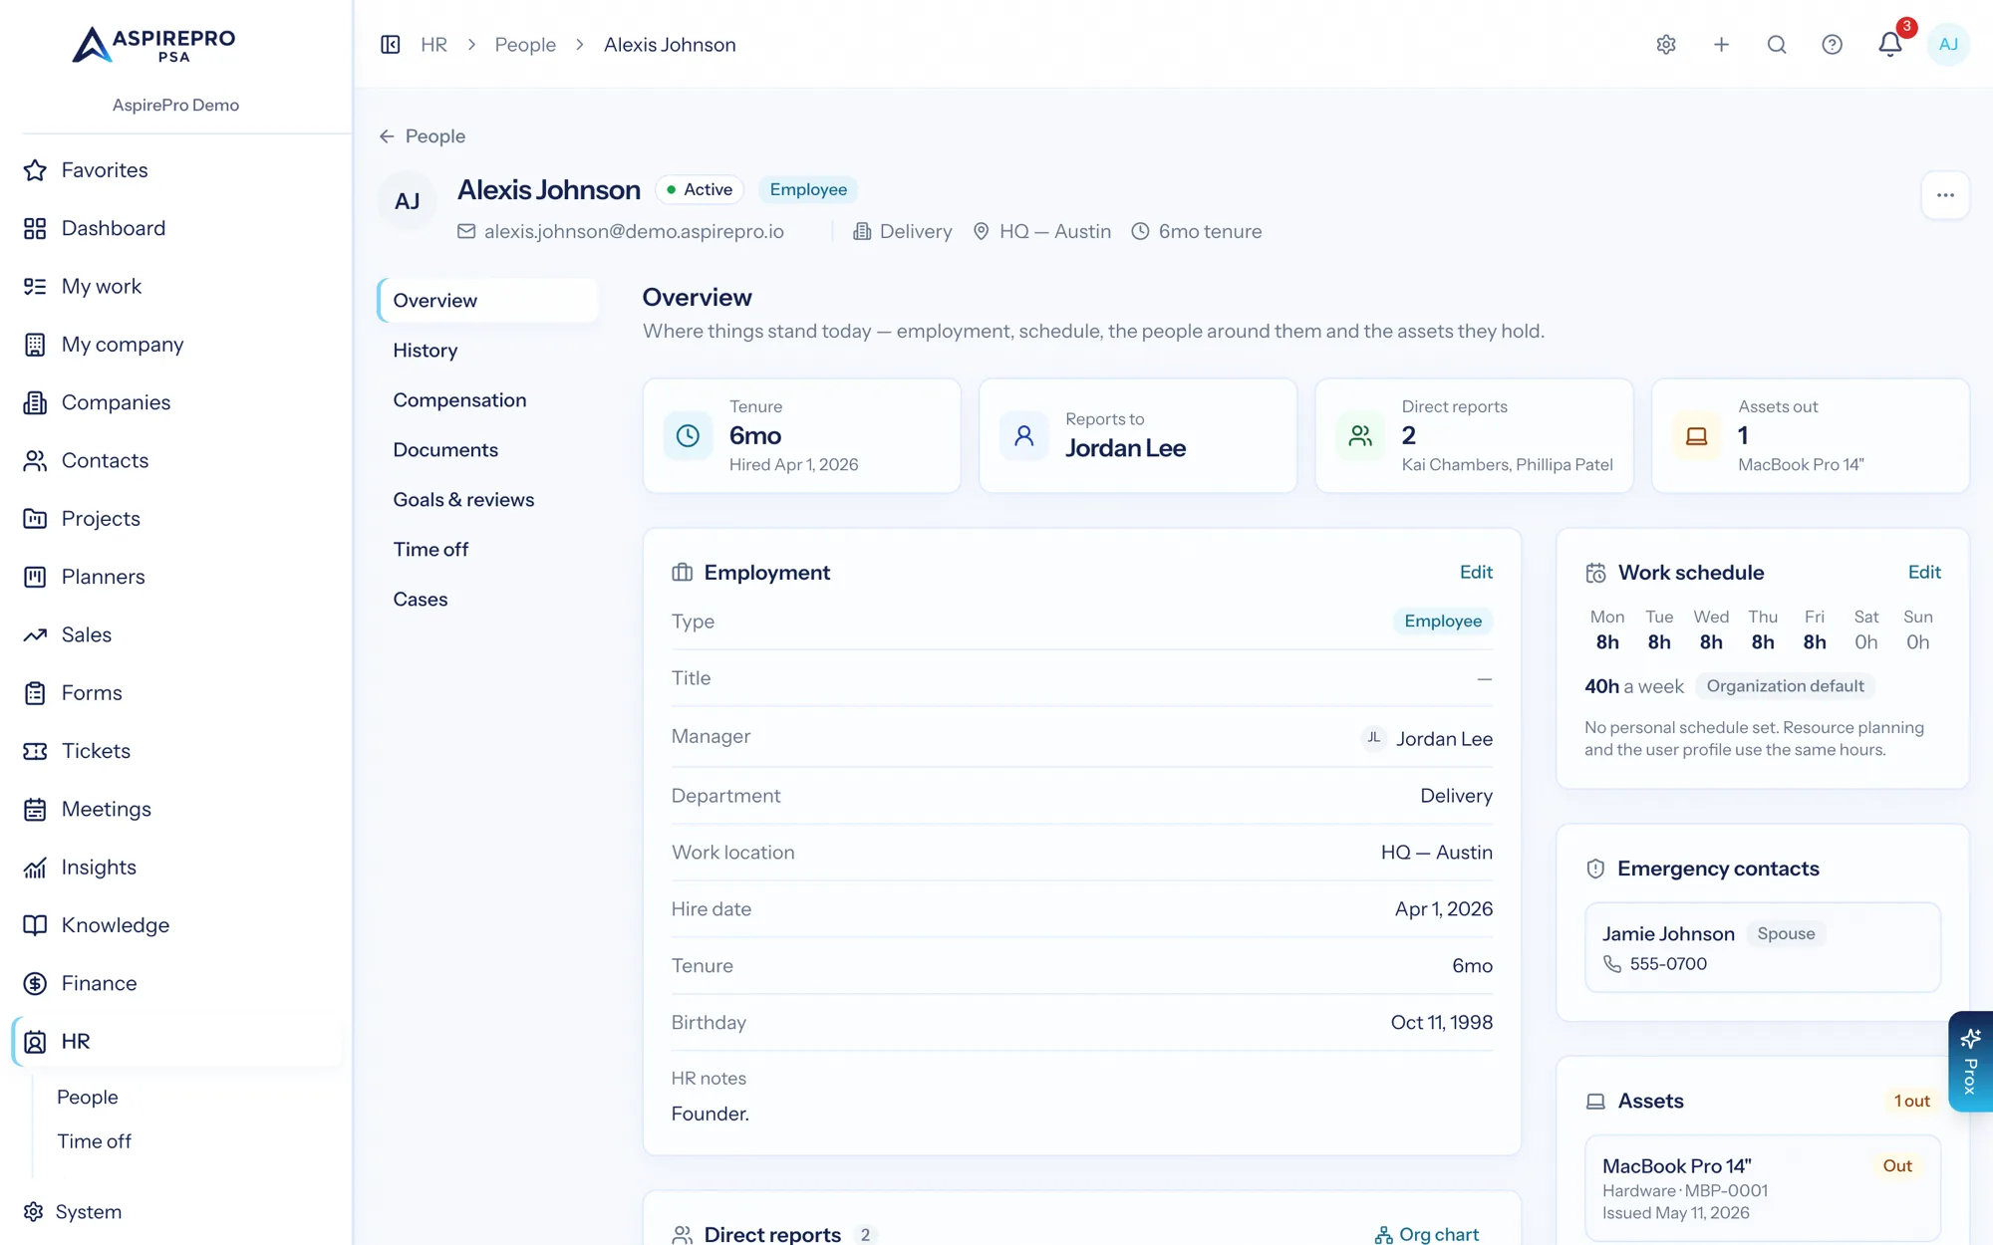The height and width of the screenshot is (1245, 1993).
Task: Open Knowledge in the sidebar
Action: point(175,925)
